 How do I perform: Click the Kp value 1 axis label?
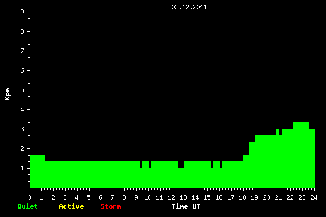23,168
